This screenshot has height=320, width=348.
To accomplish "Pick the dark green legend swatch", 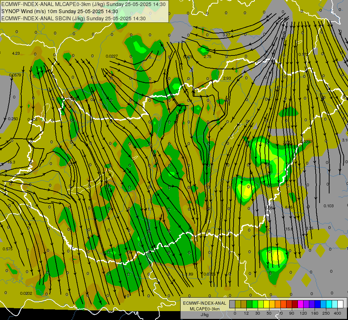I will coord(250,304).
